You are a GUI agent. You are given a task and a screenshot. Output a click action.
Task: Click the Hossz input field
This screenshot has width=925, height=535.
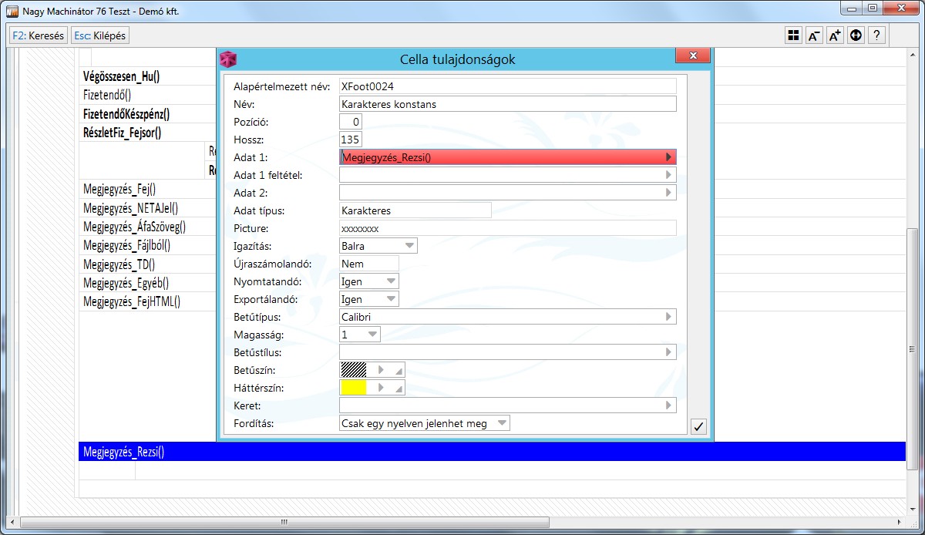350,140
